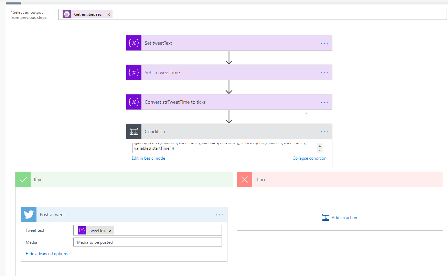This screenshot has height=276, width=448.
Task: Click the Tweet text input field
Action: [147, 230]
